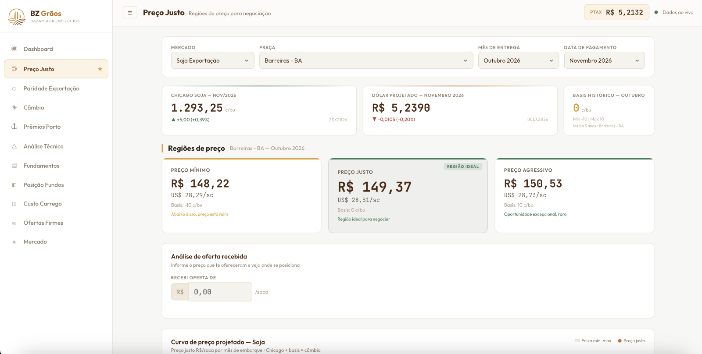Open the Prêmios Porto menu item
Screen dimensions: 702x354
[56, 127]
